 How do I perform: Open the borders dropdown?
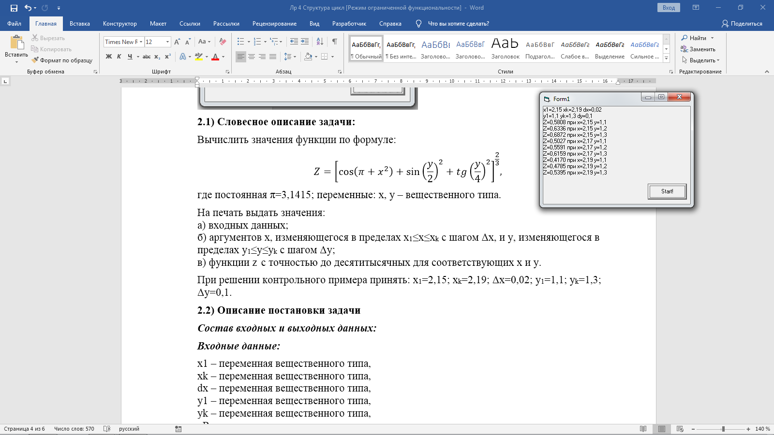point(332,57)
